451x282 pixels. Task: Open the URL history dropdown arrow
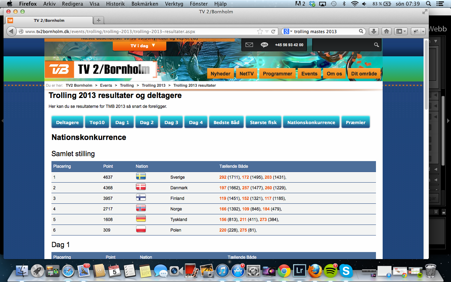click(x=267, y=31)
